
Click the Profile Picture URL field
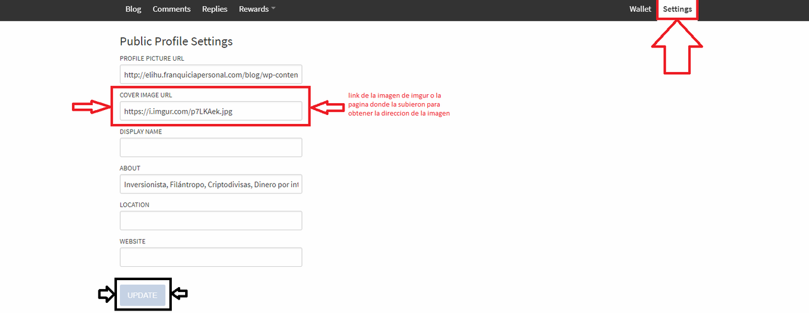click(211, 75)
